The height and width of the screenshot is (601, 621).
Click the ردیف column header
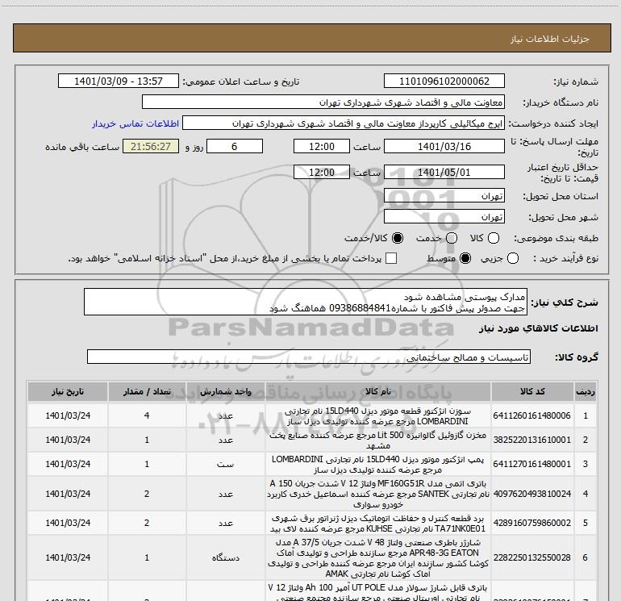pyautogui.click(x=585, y=392)
